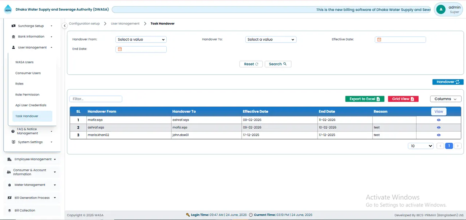Viewport: 466px width, 220px height.
Task: Focus the Effective Date input field
Action: [x=400, y=39]
